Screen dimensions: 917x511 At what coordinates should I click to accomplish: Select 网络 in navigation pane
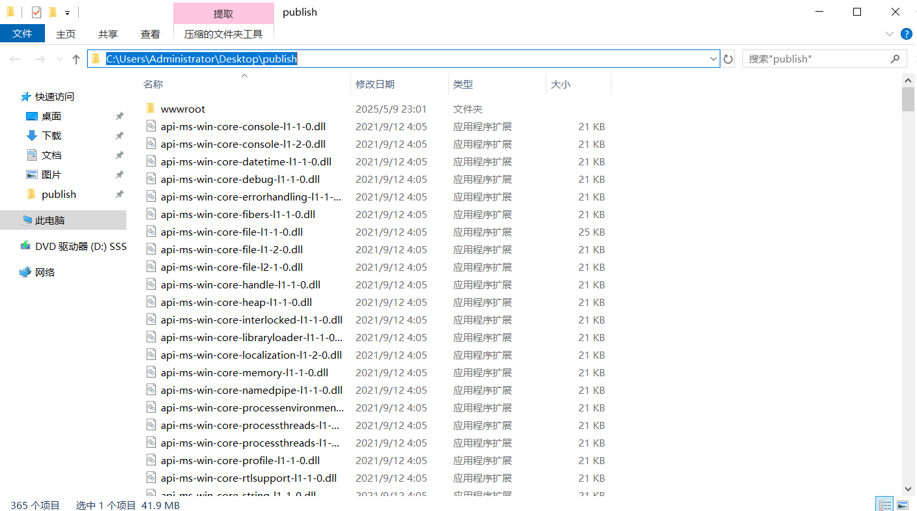point(45,272)
